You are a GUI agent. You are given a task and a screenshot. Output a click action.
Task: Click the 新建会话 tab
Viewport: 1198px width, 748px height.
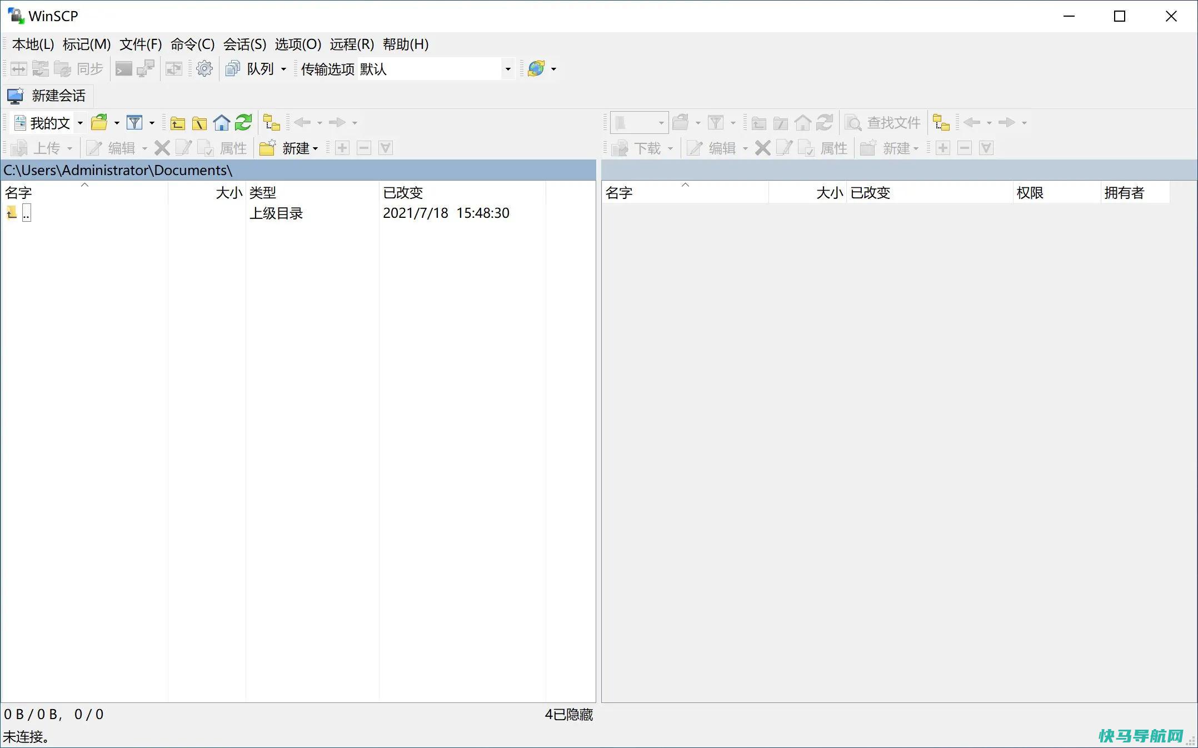pos(48,96)
